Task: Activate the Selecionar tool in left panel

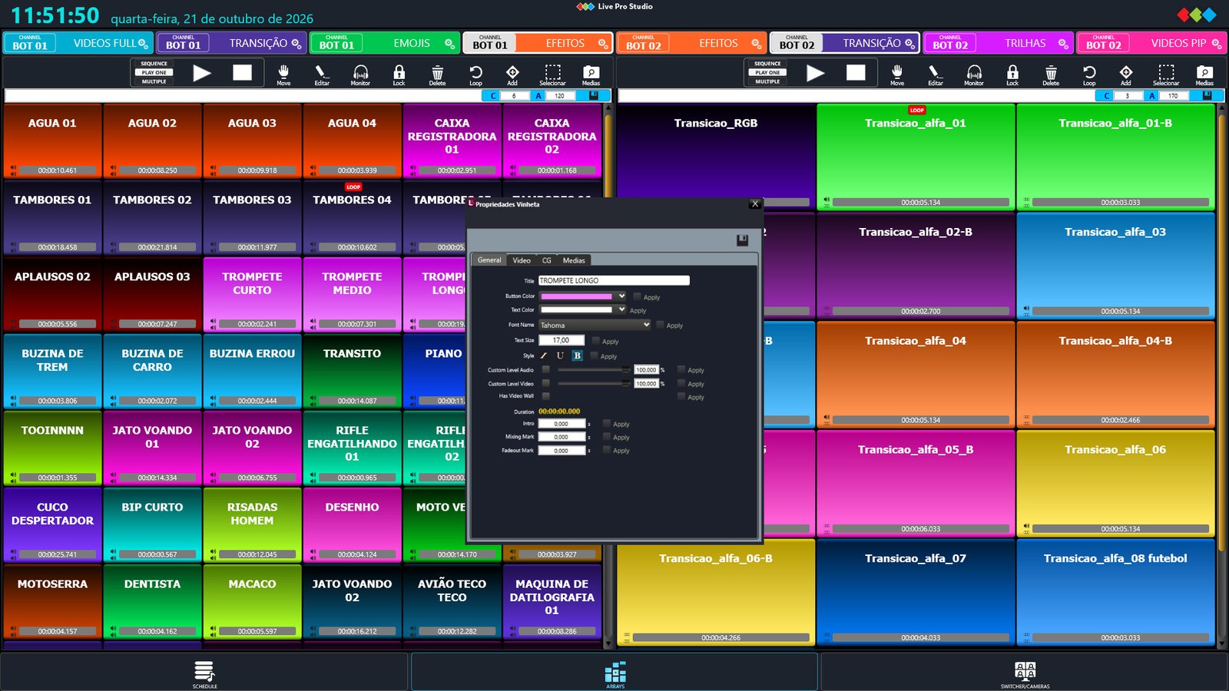Action: pos(552,74)
